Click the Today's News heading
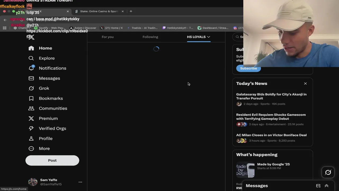The height and width of the screenshot is (191, 339). 252,84
